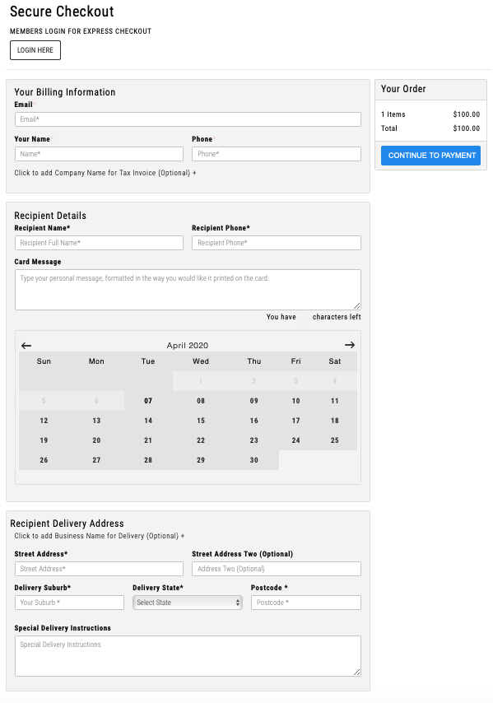Image resolution: width=493 pixels, height=703 pixels.
Task: Click the Your Name input
Action: [99, 154]
